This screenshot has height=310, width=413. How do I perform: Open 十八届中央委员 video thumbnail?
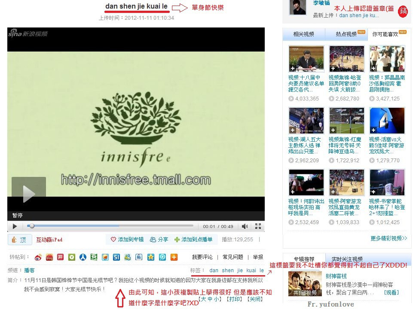[x=306, y=59]
